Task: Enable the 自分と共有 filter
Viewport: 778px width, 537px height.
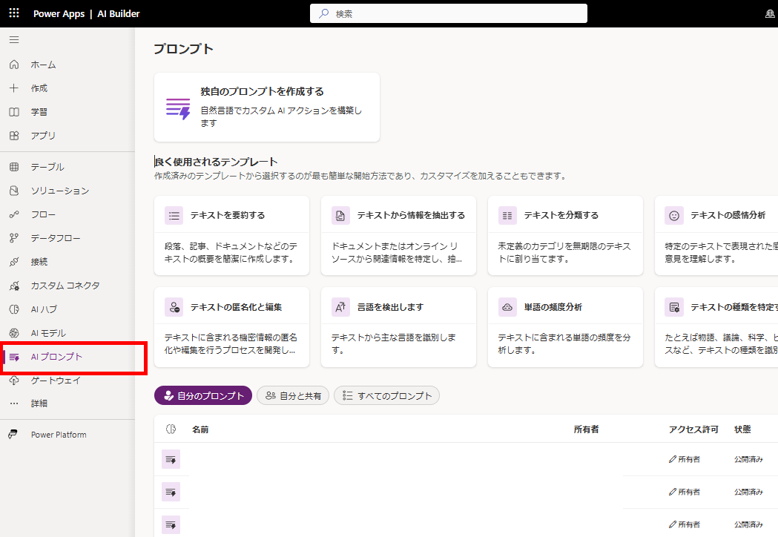Action: [x=293, y=395]
